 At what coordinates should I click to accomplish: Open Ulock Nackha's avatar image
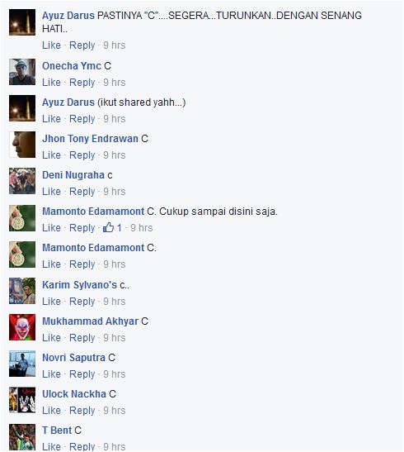pyautogui.click(x=22, y=400)
